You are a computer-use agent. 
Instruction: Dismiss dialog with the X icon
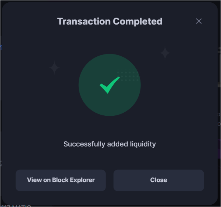pos(199,21)
